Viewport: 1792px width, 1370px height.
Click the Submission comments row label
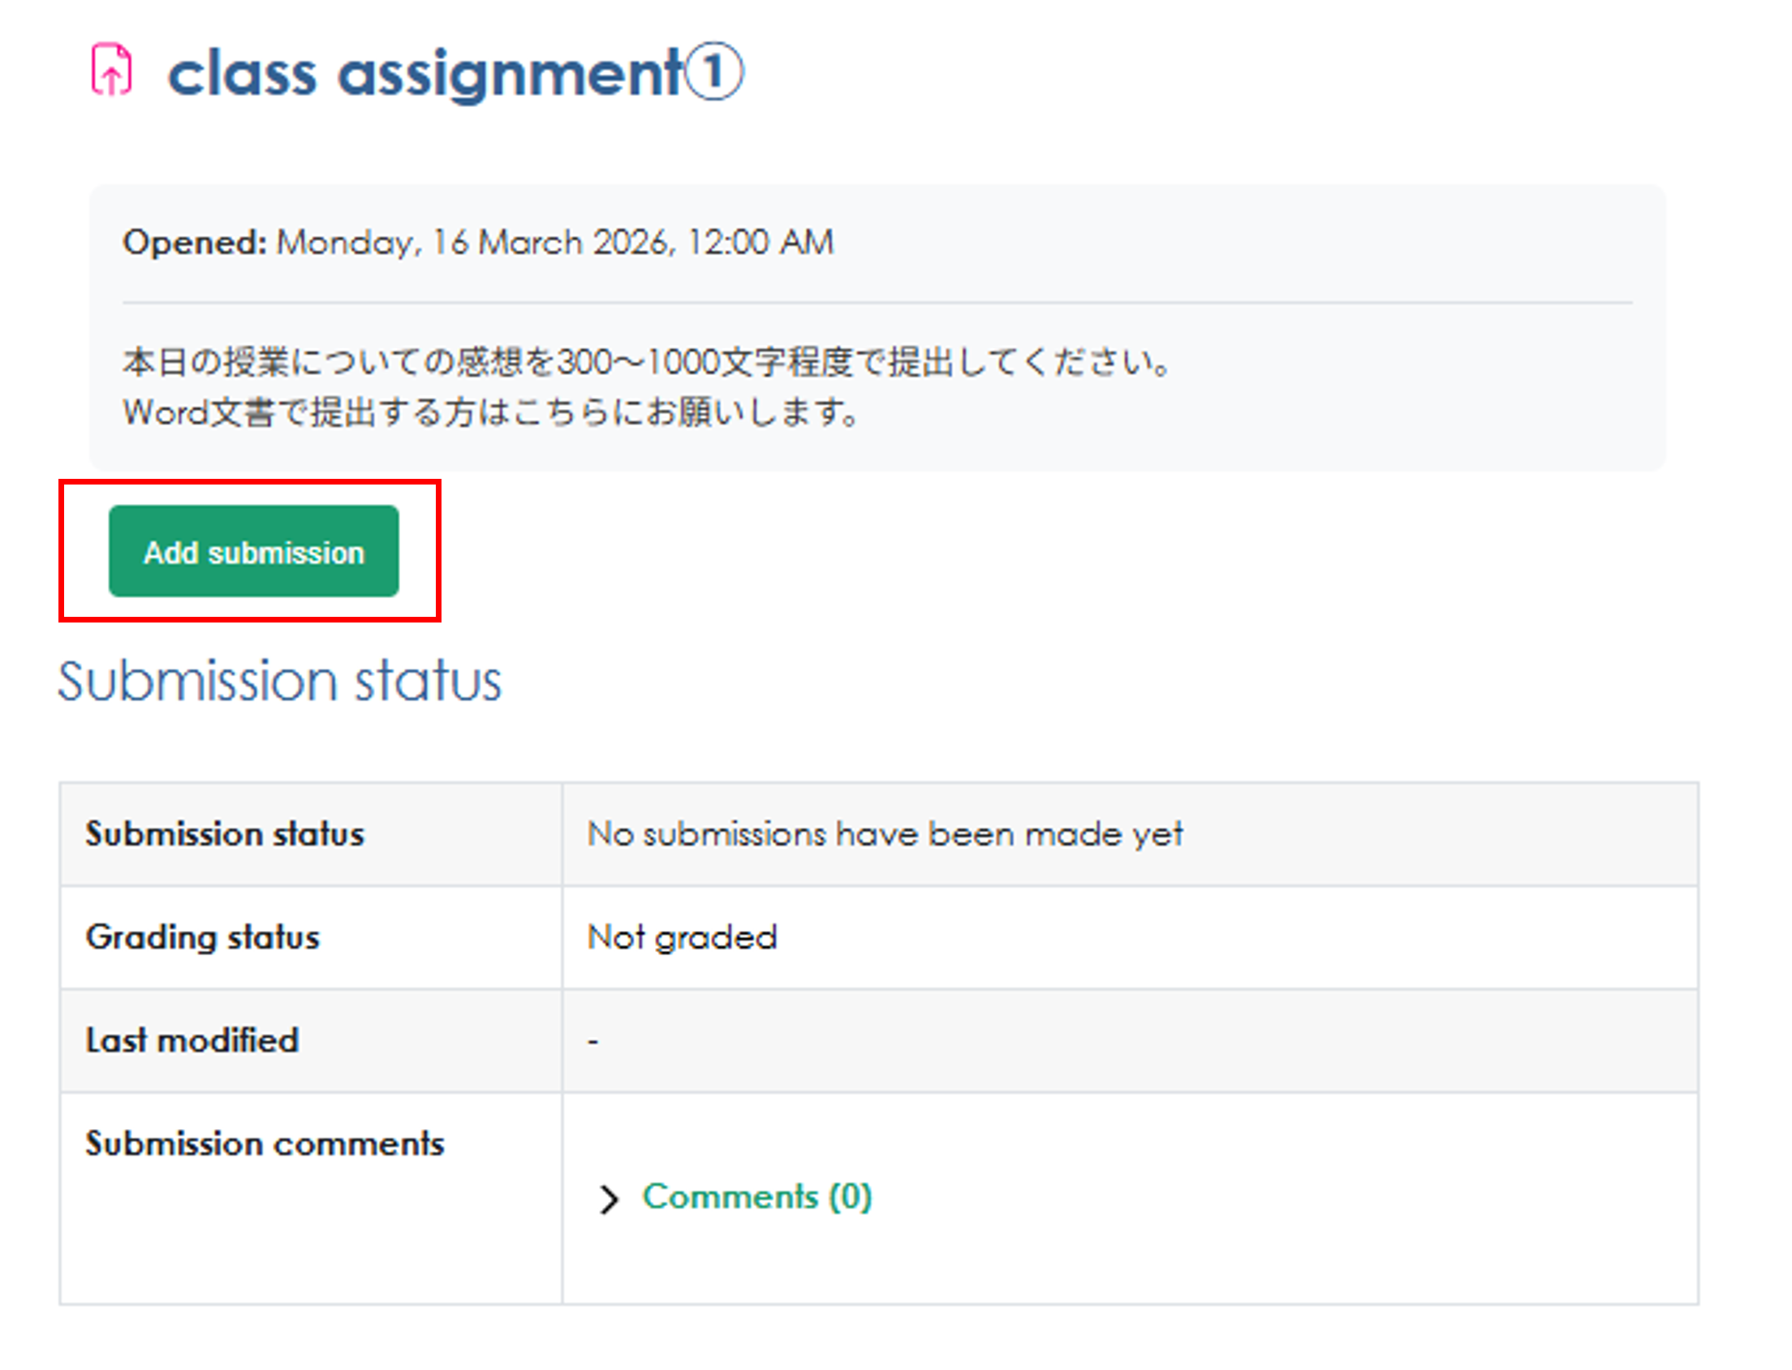point(265,1144)
